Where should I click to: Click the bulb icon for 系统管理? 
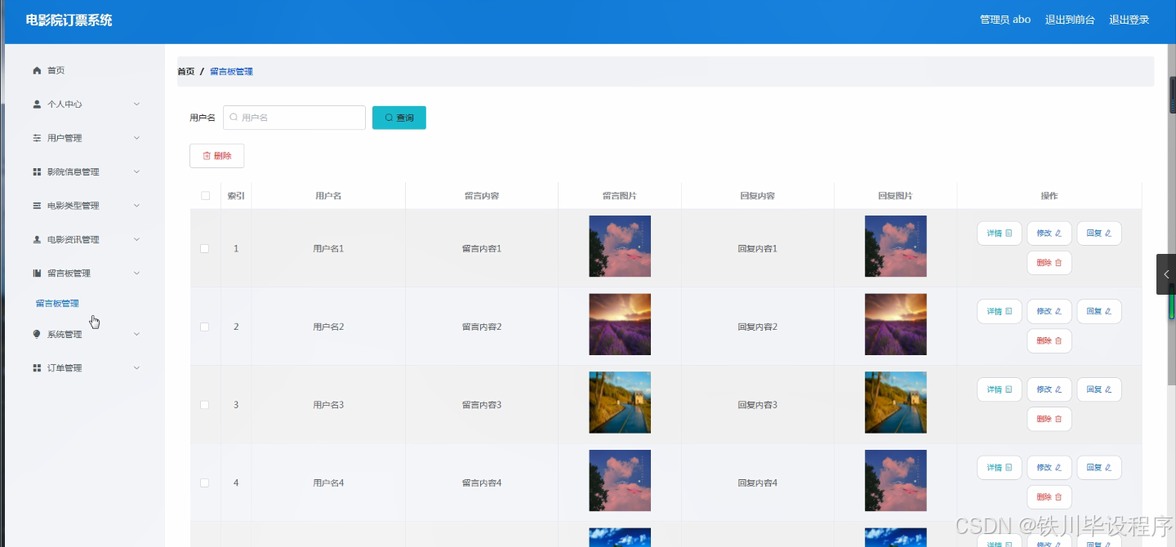point(37,334)
